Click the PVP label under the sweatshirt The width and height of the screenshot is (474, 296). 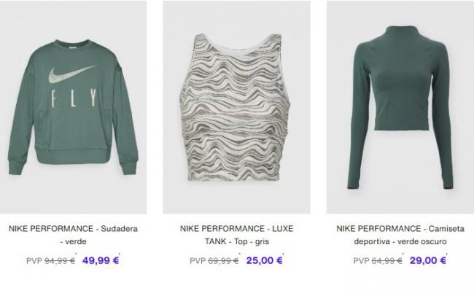(x=34, y=260)
